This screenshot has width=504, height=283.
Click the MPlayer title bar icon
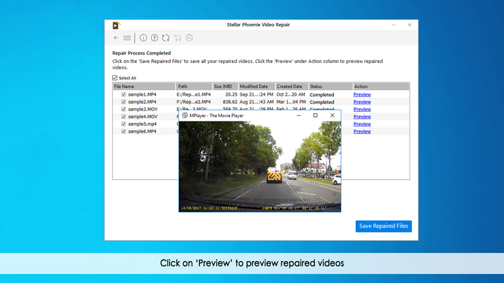click(185, 116)
